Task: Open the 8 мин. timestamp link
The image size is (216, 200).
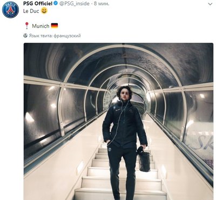Action: click(x=102, y=4)
